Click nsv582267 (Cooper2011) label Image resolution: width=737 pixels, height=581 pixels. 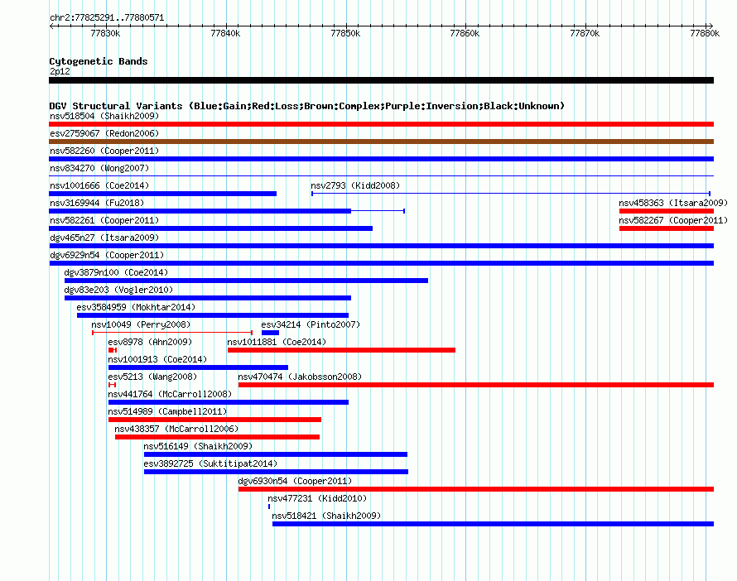(x=673, y=220)
